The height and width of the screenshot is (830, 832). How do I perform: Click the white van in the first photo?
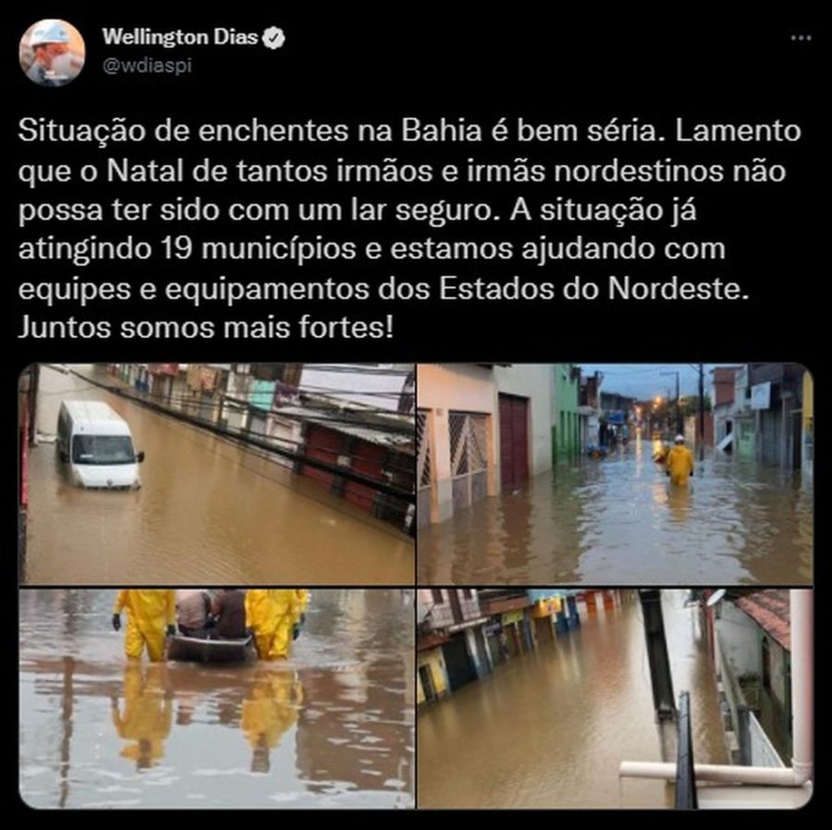[99, 445]
